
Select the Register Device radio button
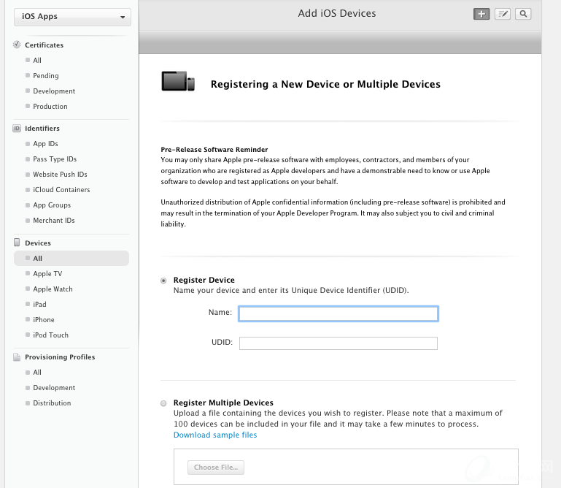163,281
